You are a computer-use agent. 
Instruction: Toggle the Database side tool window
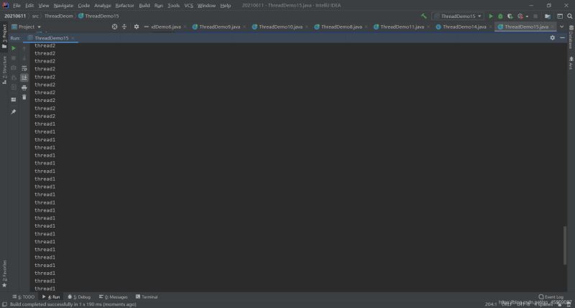[571, 37]
